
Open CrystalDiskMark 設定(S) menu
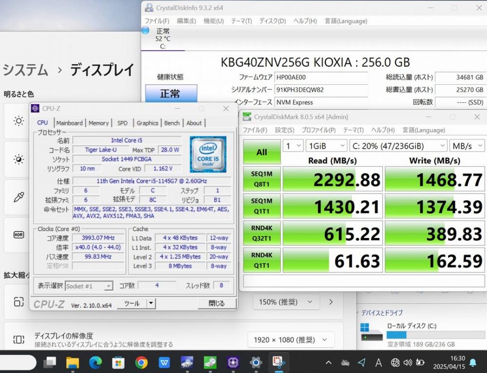(x=284, y=130)
